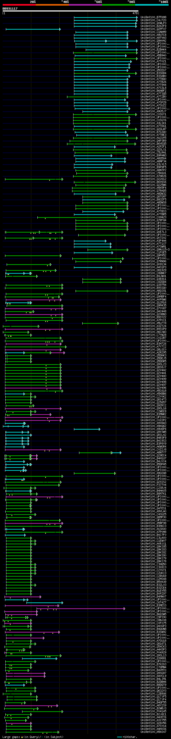
Task: Open hit UniRef100_Q0WLF3
Action: point(153,23)
